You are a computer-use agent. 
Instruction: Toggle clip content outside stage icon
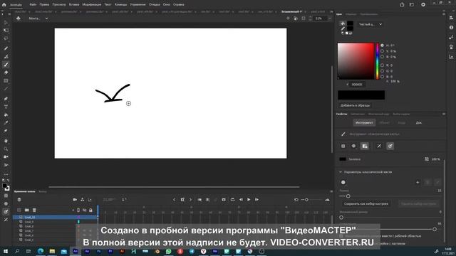pos(304,18)
